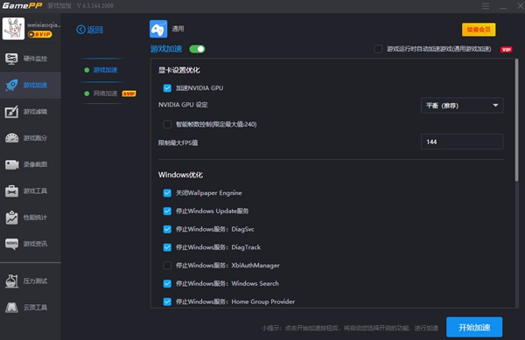
Task: Click the rabbit user avatar
Action: pos(13,29)
